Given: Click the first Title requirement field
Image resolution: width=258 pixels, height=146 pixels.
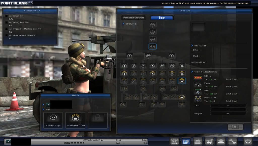Looking at the screenshot, I should (x=228, y=106).
